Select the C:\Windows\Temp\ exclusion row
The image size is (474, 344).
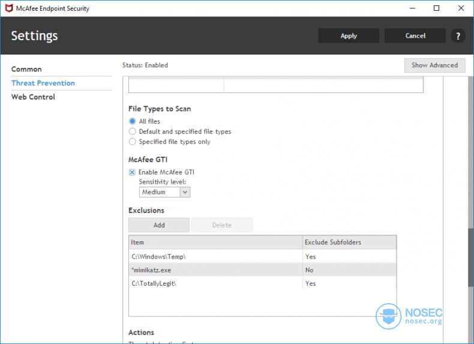[262, 256]
